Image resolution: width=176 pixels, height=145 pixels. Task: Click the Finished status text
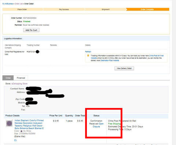click(27, 21)
